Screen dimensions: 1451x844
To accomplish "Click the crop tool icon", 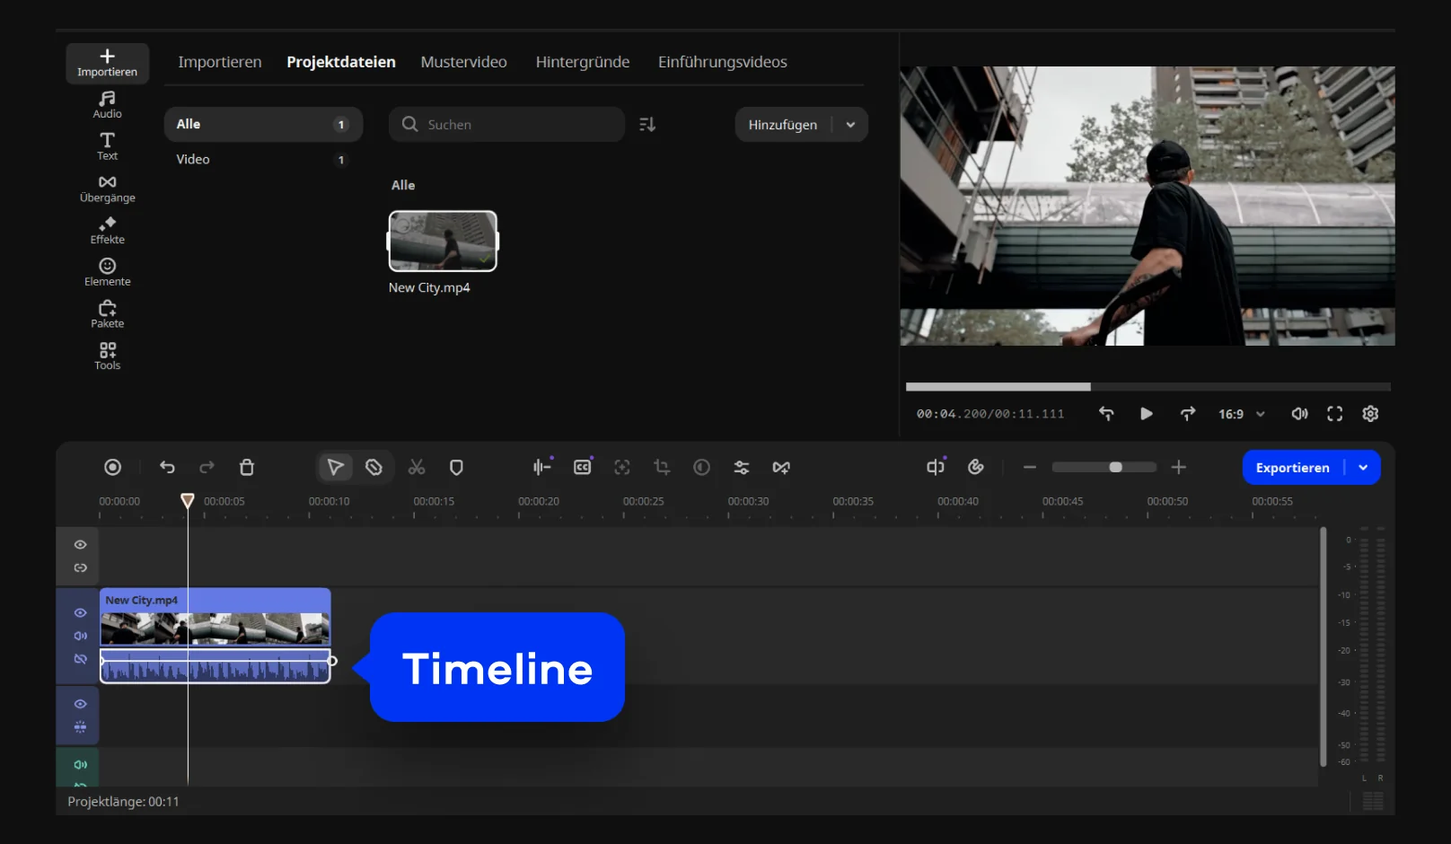I will [662, 467].
